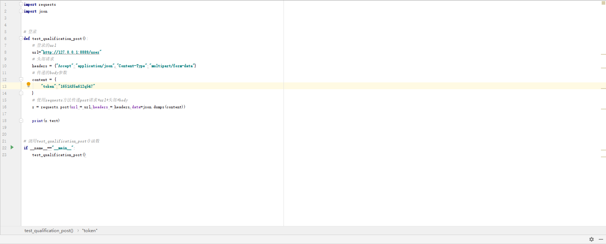Click the "token" key in line 13
This screenshot has width=606, height=244.
(x=48, y=86)
